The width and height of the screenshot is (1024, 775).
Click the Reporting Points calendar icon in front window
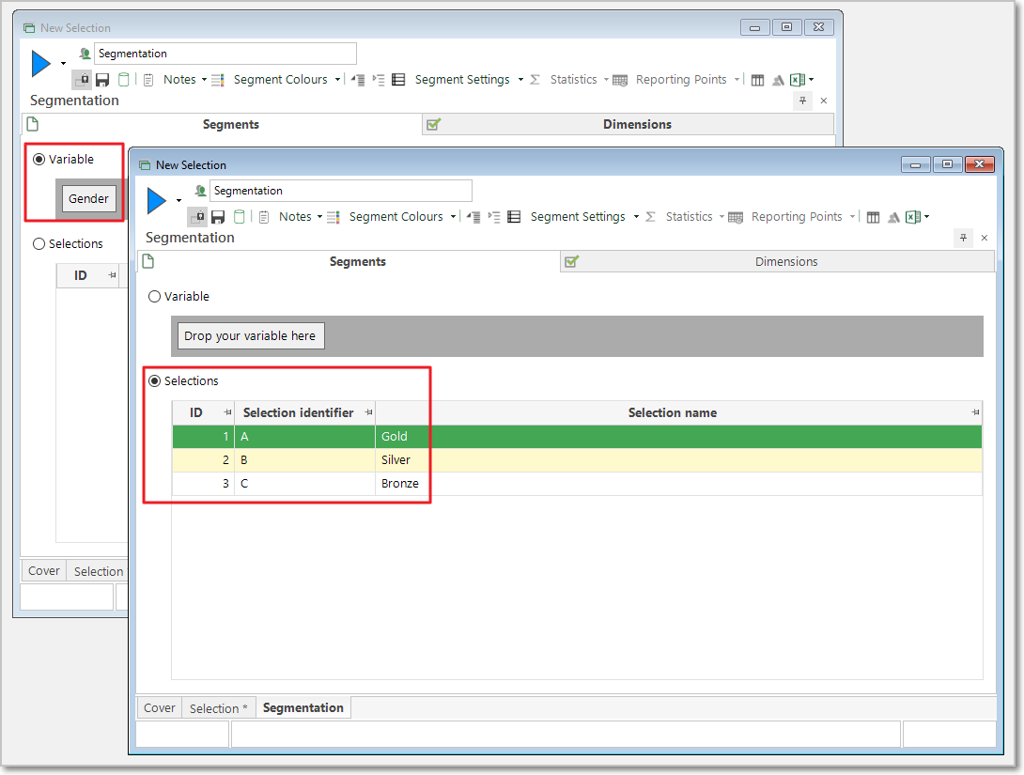pos(736,217)
